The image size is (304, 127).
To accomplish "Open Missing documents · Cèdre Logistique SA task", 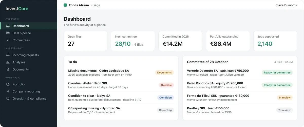I will 121,73.
